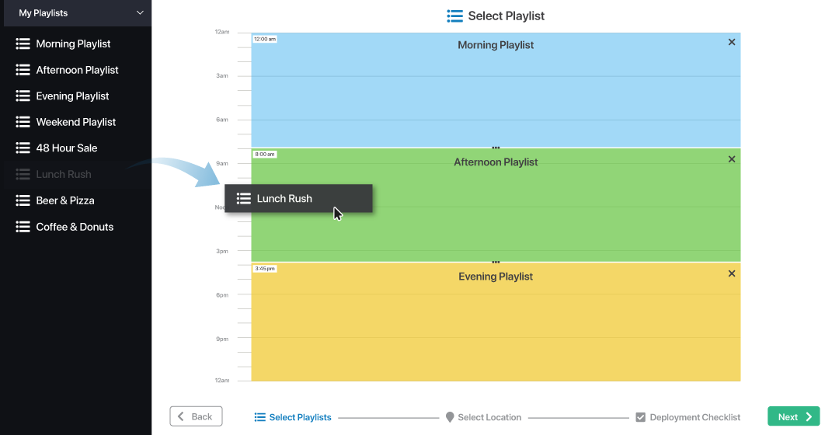Screen dimensions: 839x435
Task: Remove Morning Playlist block with X
Action: 731,42
